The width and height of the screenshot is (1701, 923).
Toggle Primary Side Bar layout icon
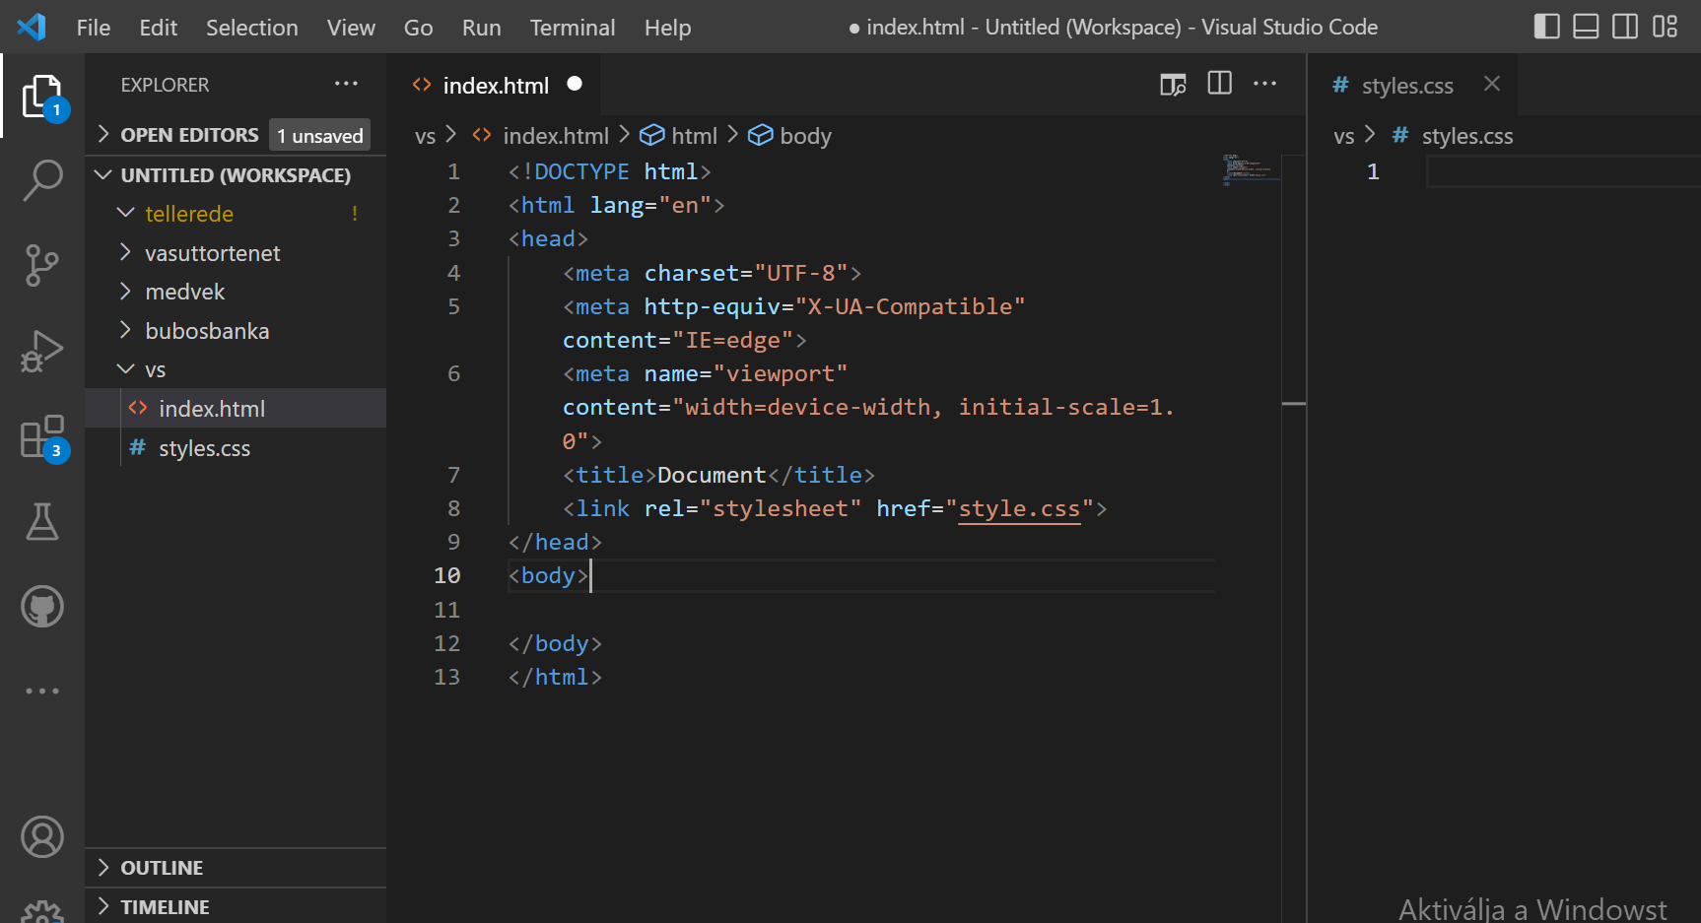1547,27
